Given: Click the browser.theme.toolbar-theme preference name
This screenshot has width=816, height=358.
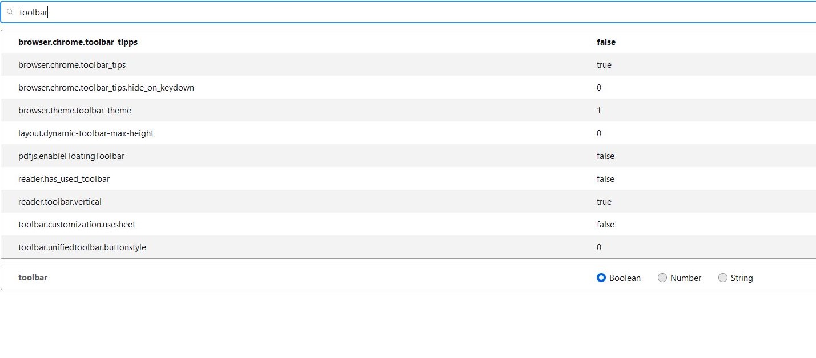Looking at the screenshot, I should tap(75, 111).
